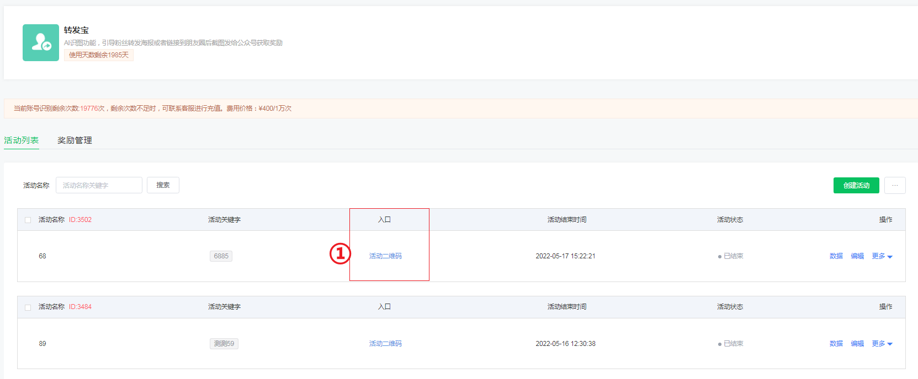The width and height of the screenshot is (918, 379).
Task: Click activity name 68
Action: click(43, 256)
